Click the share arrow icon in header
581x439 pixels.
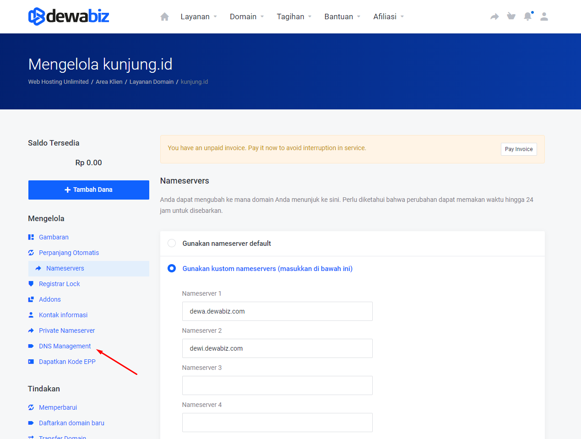click(x=494, y=17)
